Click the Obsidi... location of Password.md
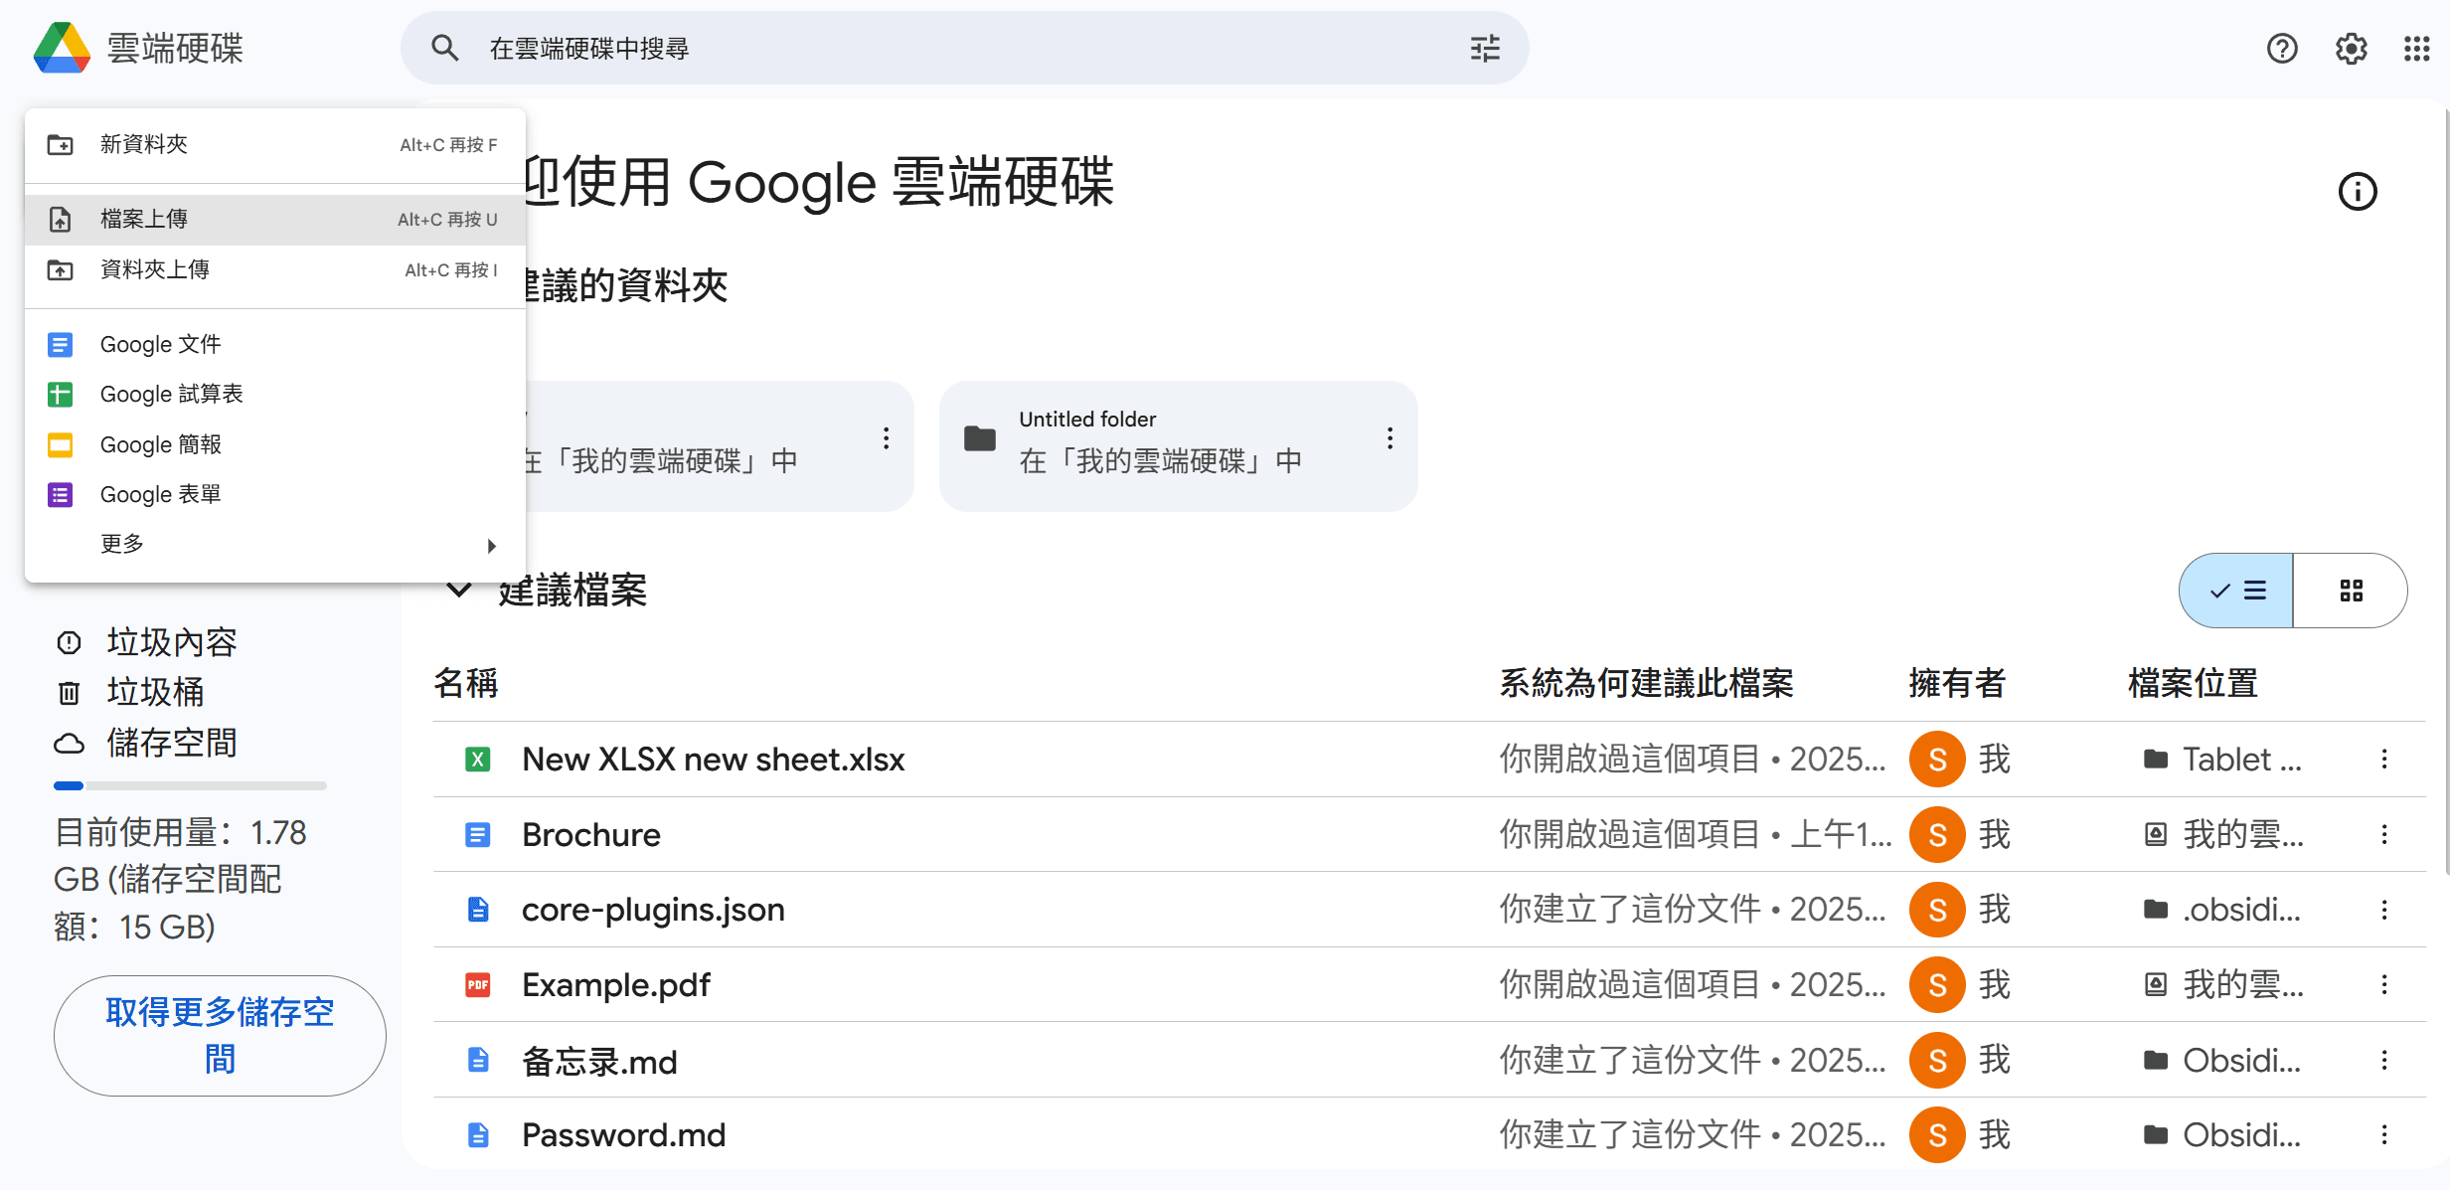This screenshot has height=1190, width=2450. click(2222, 1134)
